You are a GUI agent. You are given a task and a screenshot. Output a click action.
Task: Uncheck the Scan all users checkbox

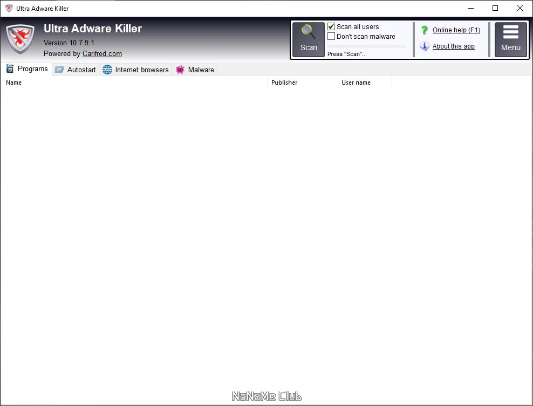point(331,26)
